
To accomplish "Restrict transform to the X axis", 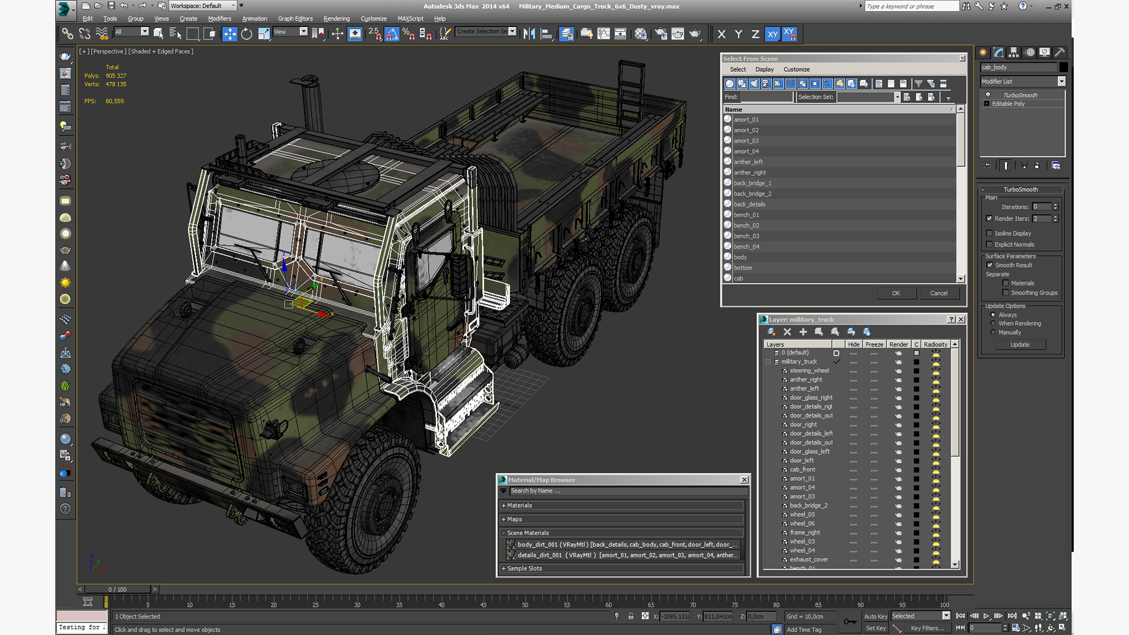I will 722,34.
